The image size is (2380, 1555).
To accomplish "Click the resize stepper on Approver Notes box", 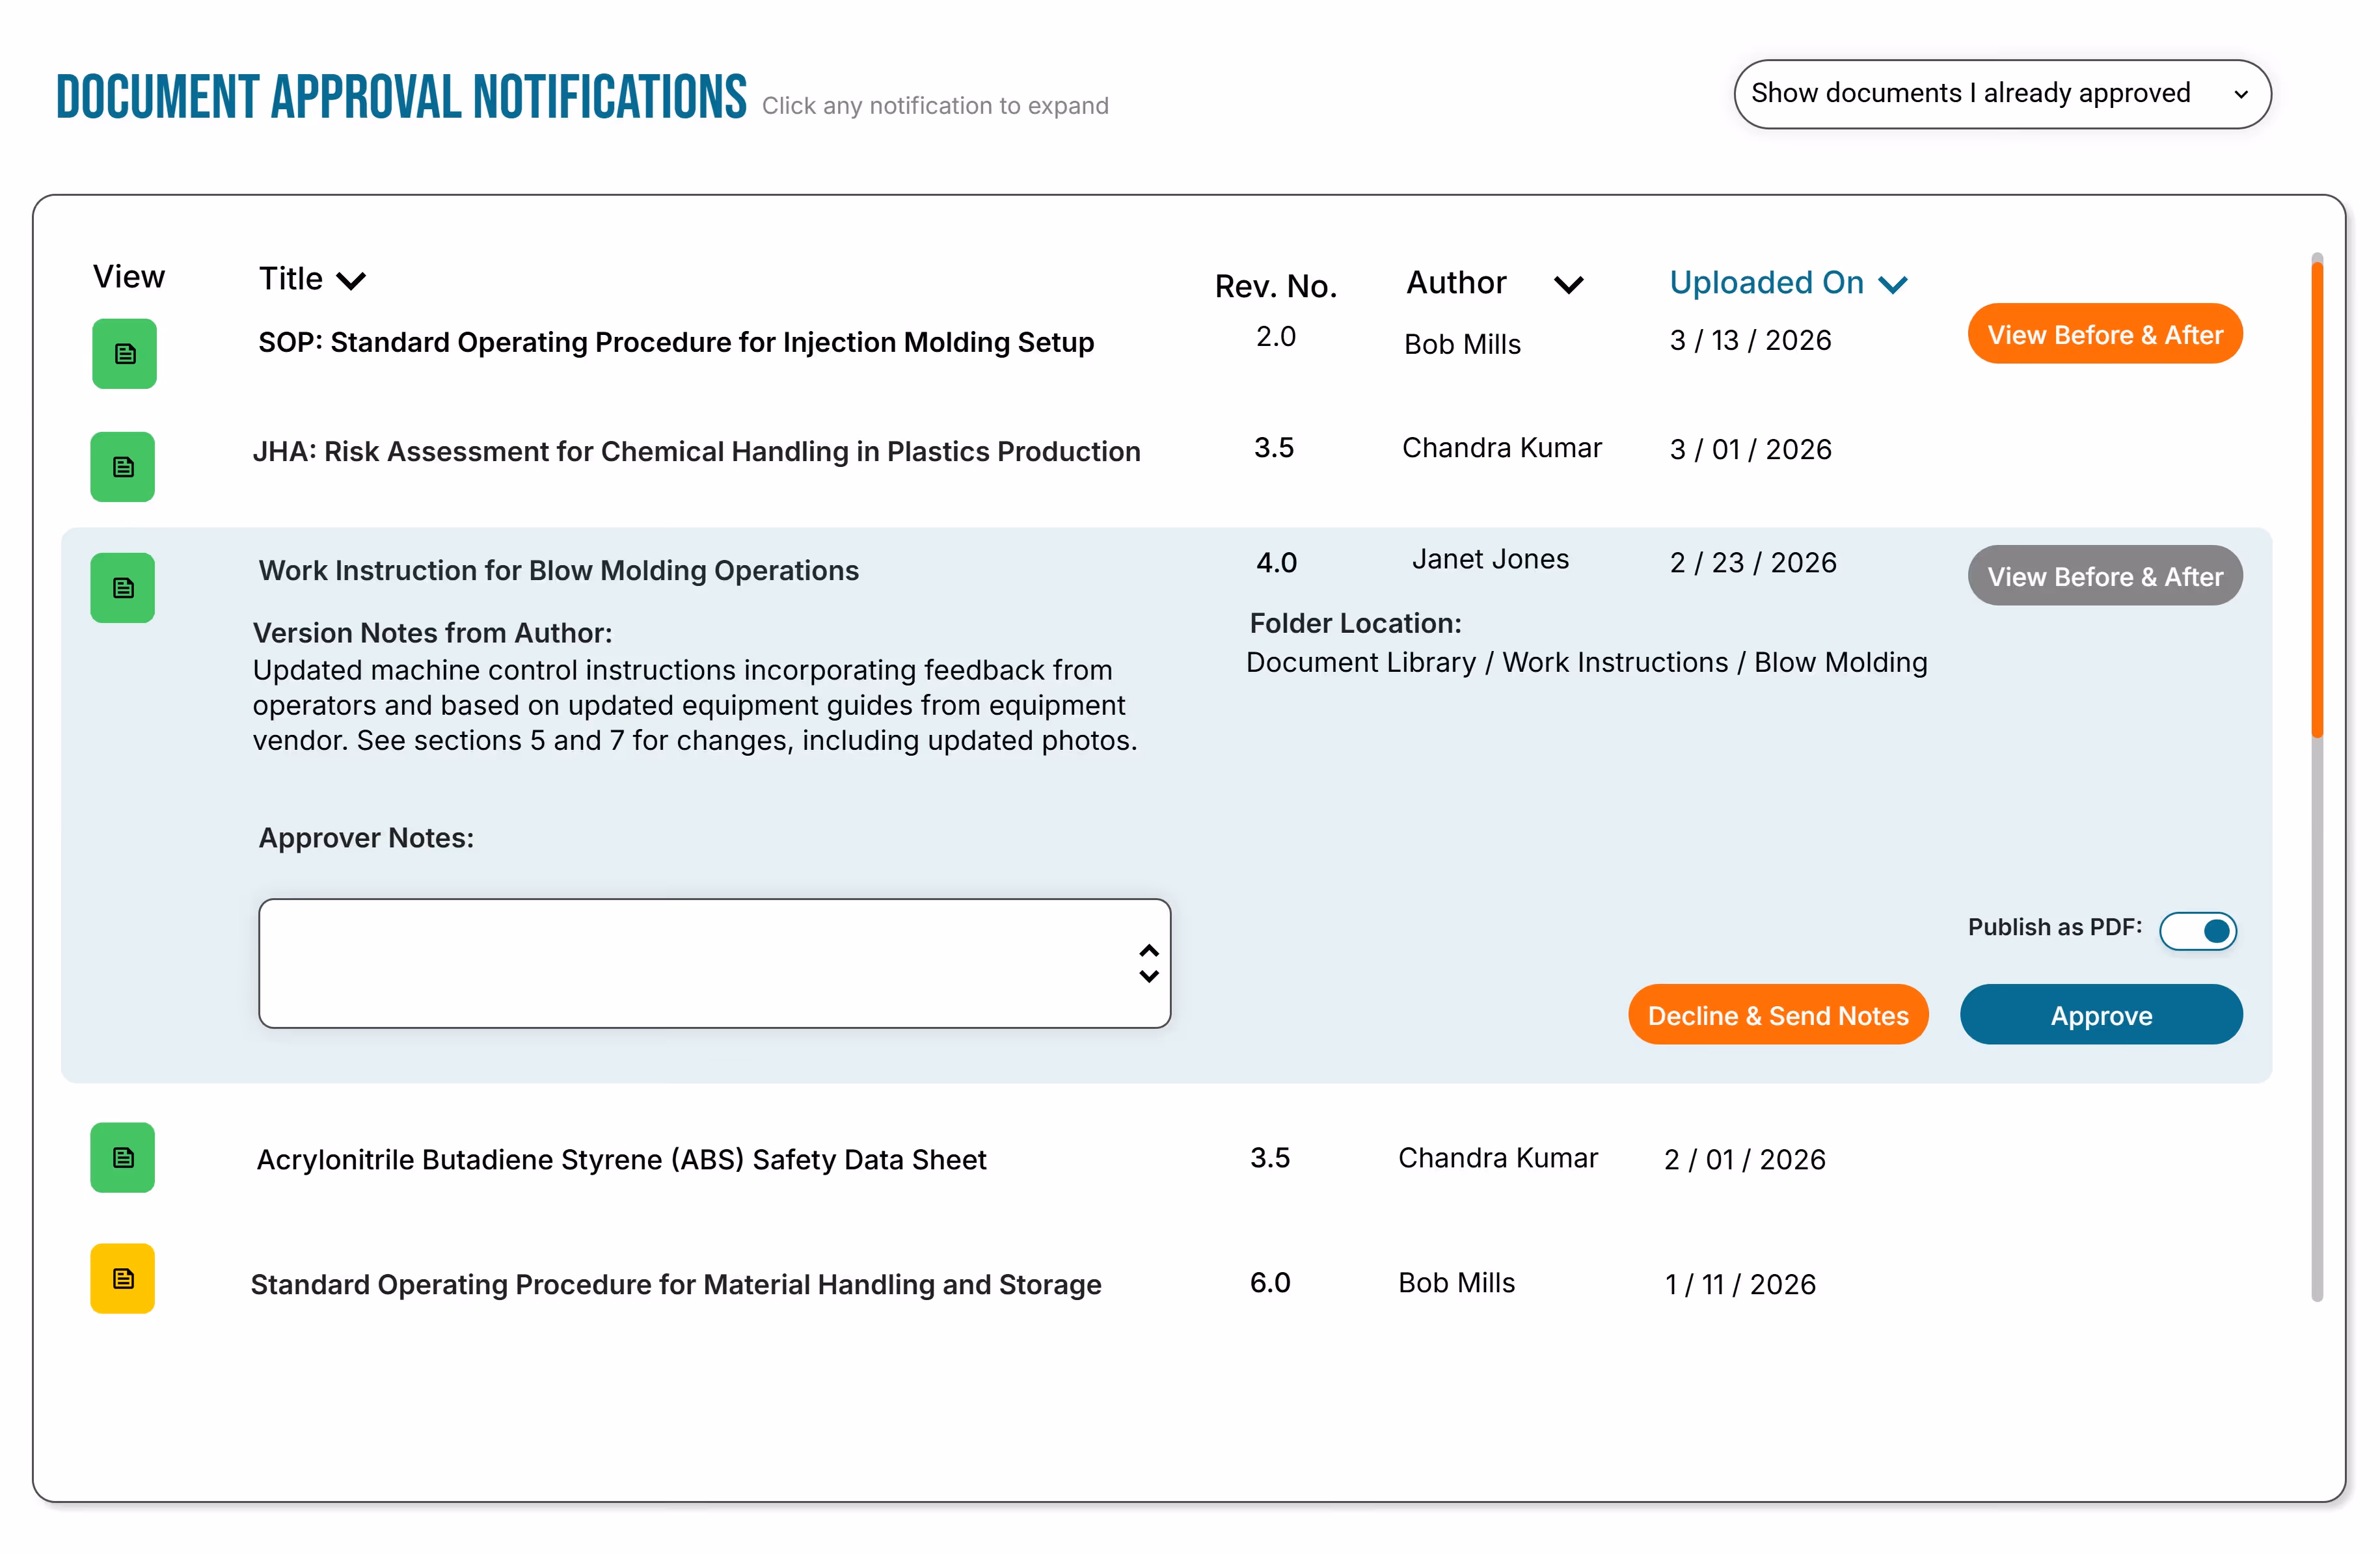I will tap(1148, 963).
